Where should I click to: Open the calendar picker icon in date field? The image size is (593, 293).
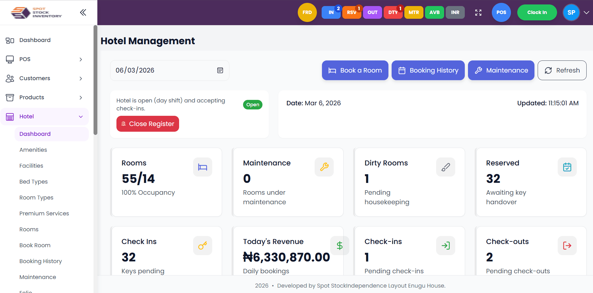pos(220,70)
